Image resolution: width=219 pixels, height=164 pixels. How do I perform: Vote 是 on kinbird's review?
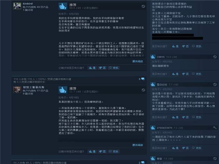click(x=92, y=68)
